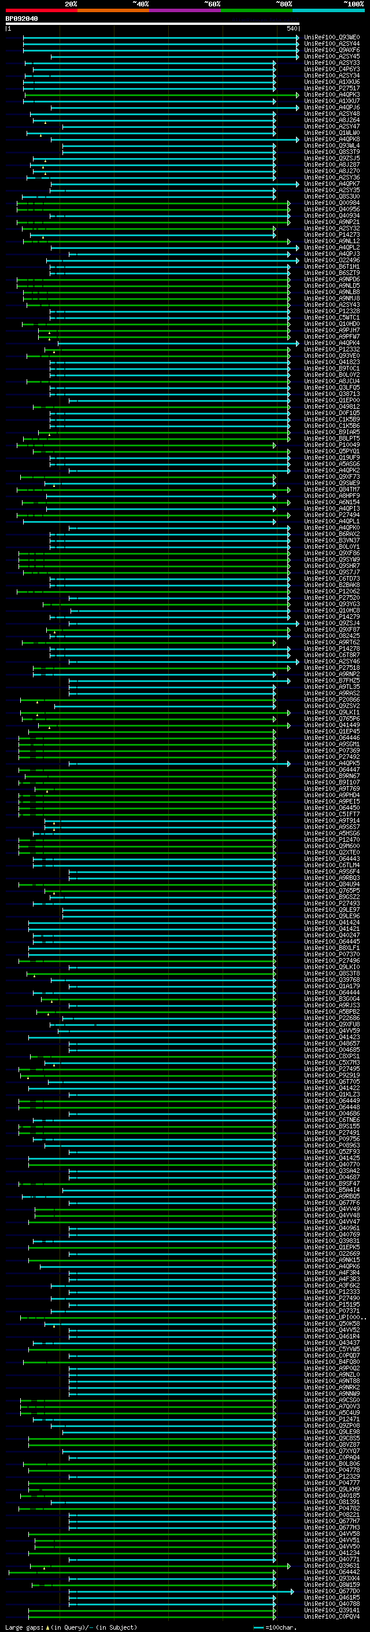The image size is (370, 1632).
Task: Click the red 20% identity legend segment
Action: pyautogui.click(x=41, y=10)
